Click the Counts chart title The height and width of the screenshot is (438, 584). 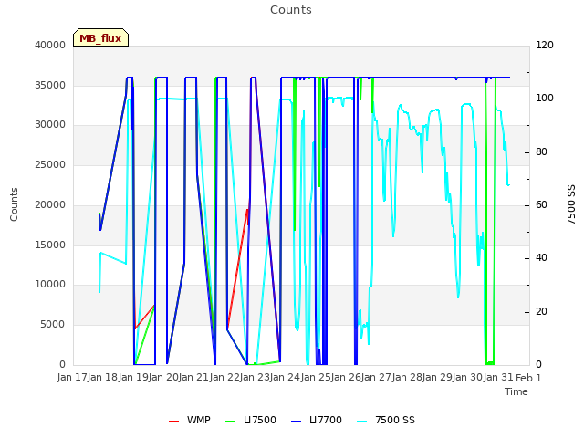click(x=291, y=10)
